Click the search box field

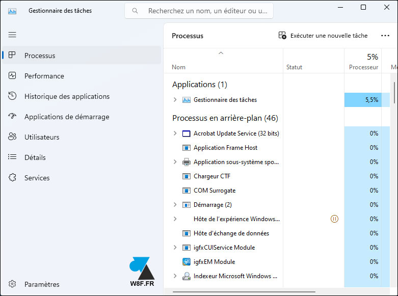(x=199, y=11)
